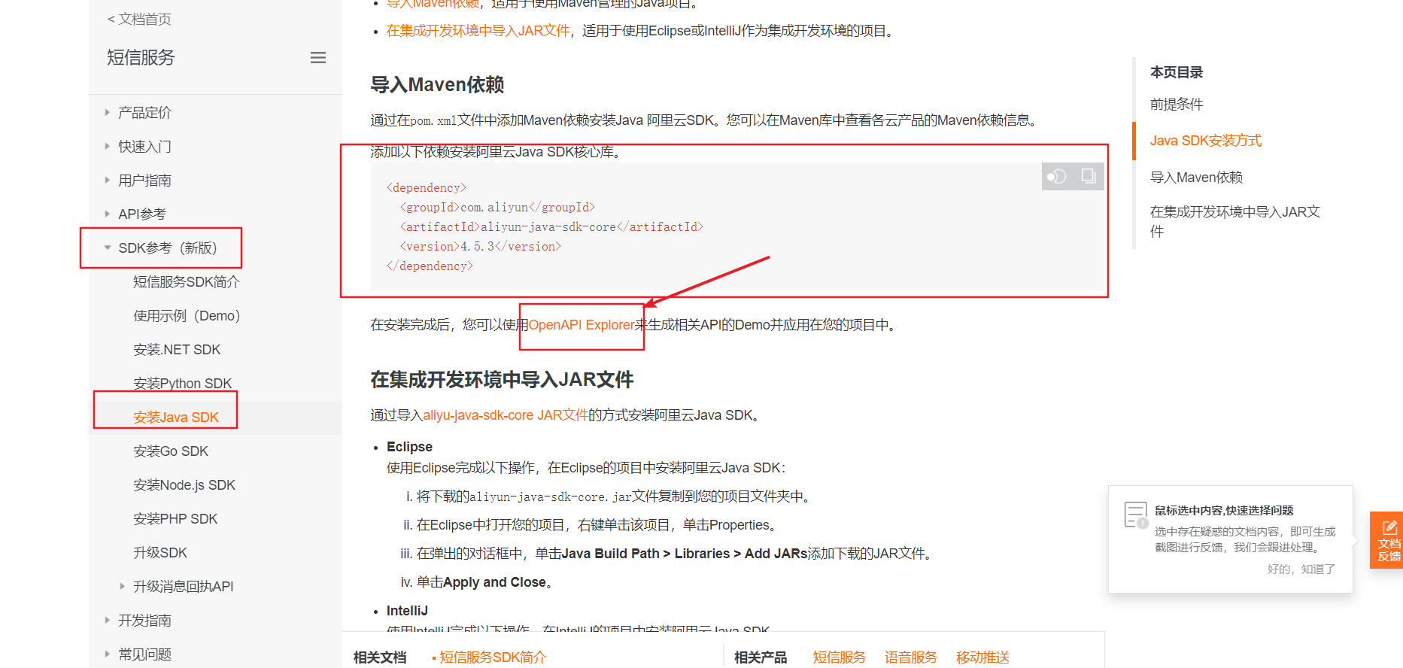The height and width of the screenshot is (668, 1403).
Task: Click the 本页目录 heading
Action: (x=1177, y=73)
